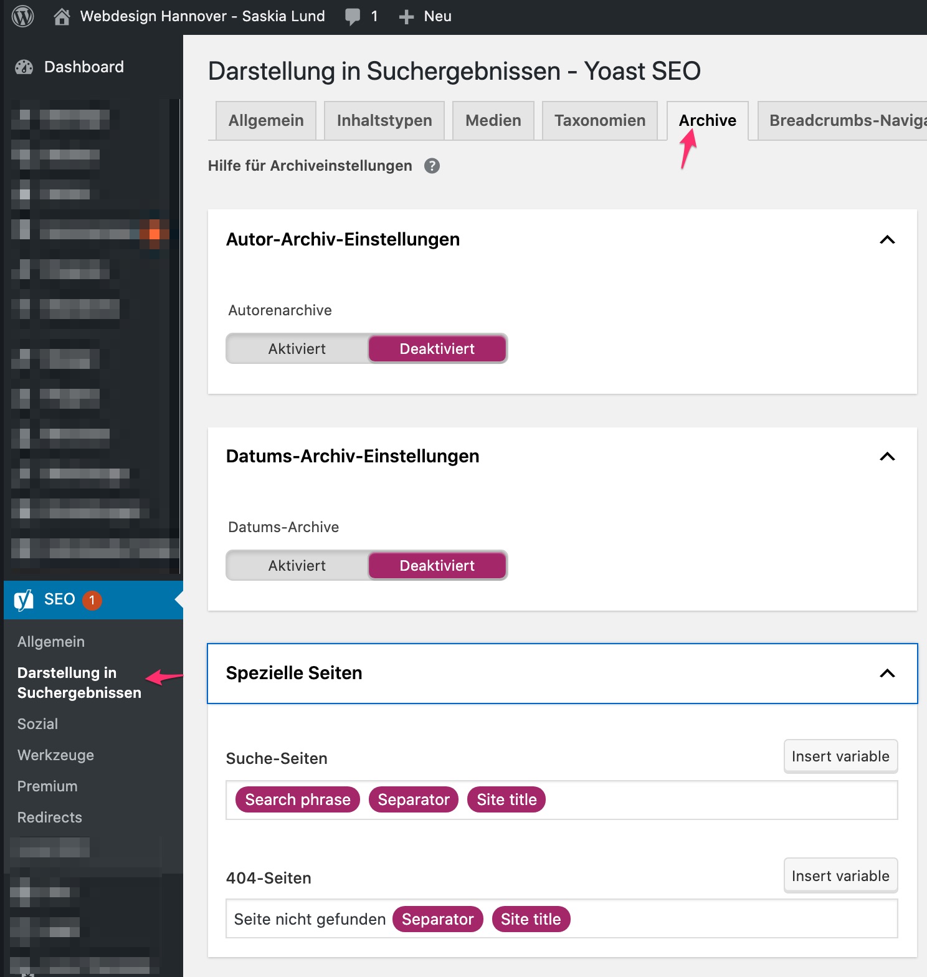Viewport: 927px width, 977px height.
Task: Open the Redirects submenu item
Action: point(50,817)
